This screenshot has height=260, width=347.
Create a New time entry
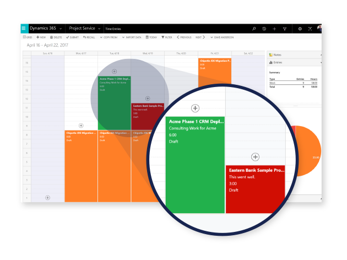[41, 37]
